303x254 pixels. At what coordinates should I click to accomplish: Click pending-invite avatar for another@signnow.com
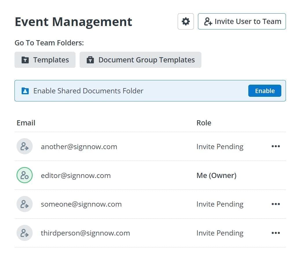coord(25,147)
